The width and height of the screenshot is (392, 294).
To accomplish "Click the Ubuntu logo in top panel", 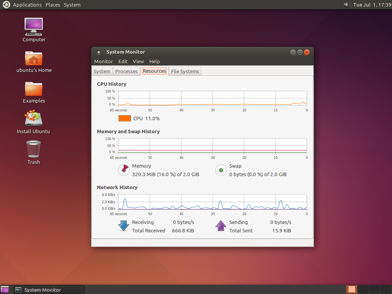I will [x=6, y=5].
